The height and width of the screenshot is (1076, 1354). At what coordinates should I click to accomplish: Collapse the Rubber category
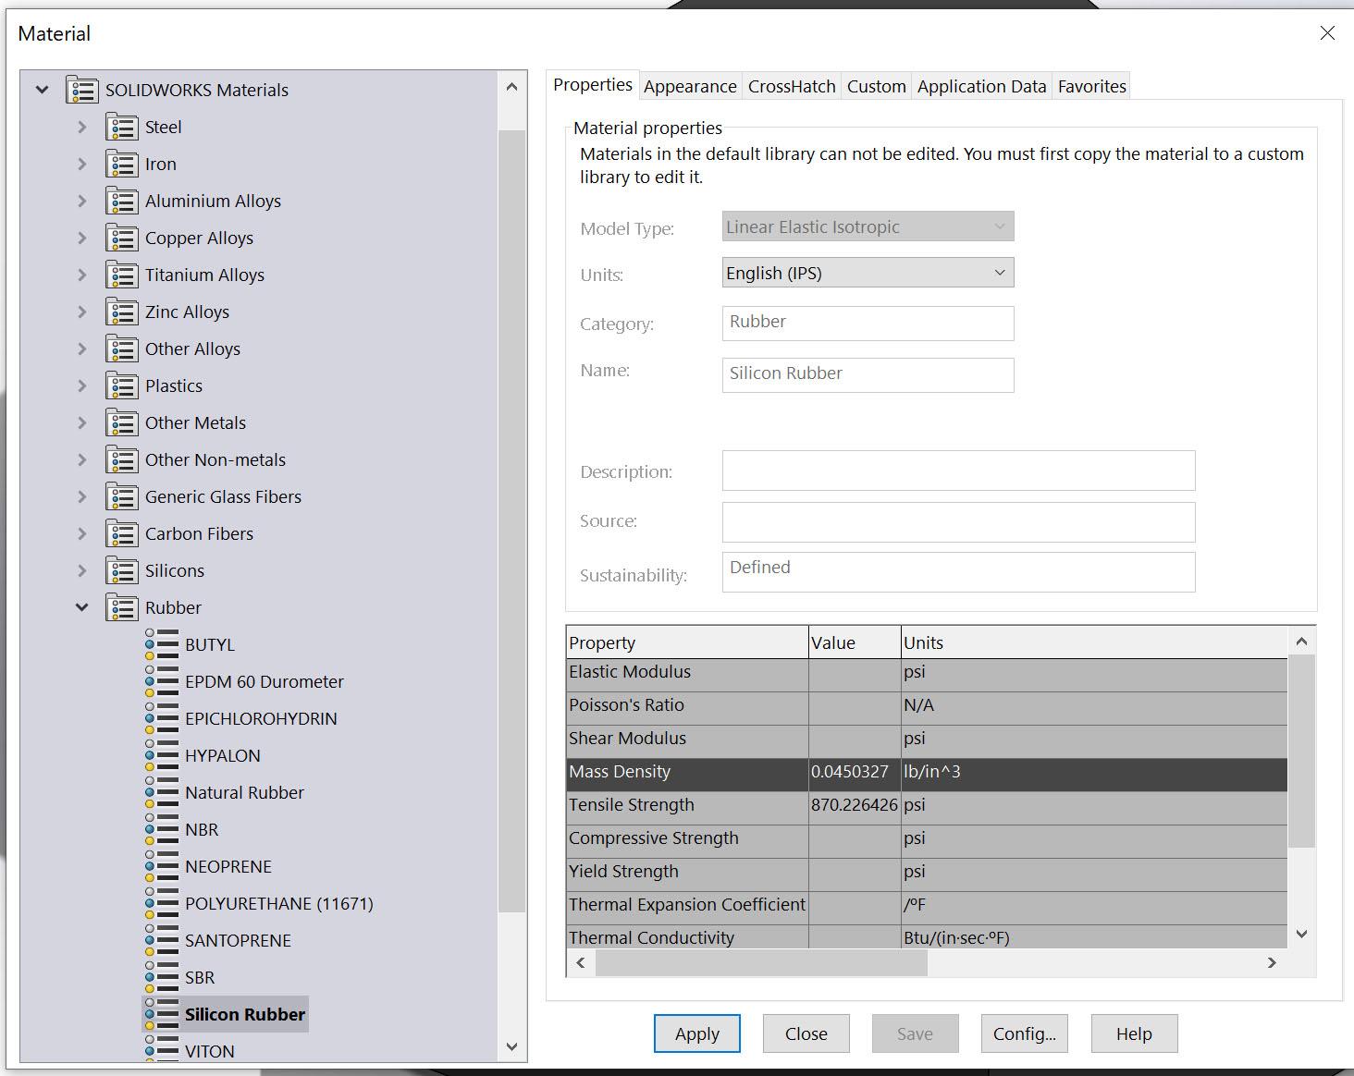81,607
